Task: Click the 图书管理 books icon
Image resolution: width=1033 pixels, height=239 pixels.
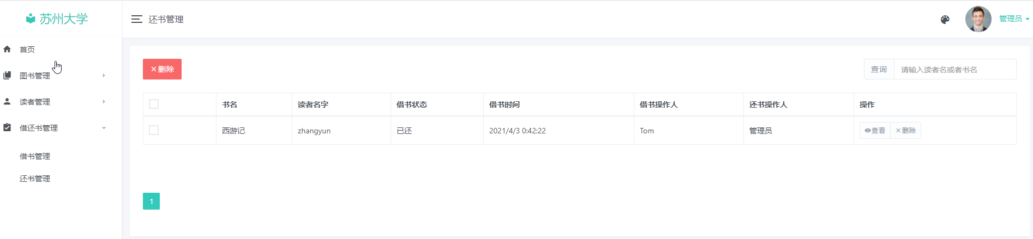Action: tap(7, 75)
